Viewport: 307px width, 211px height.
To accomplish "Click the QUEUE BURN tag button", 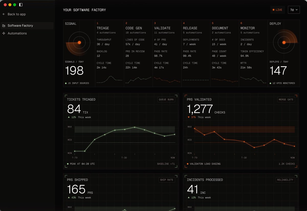I will coord(166,100).
